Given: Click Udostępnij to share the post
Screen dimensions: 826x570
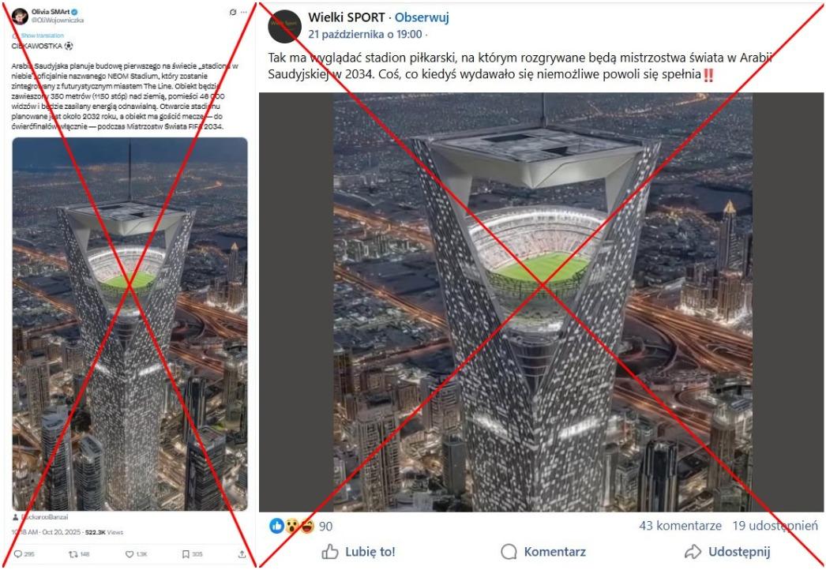Looking at the screenshot, I should (x=727, y=552).
